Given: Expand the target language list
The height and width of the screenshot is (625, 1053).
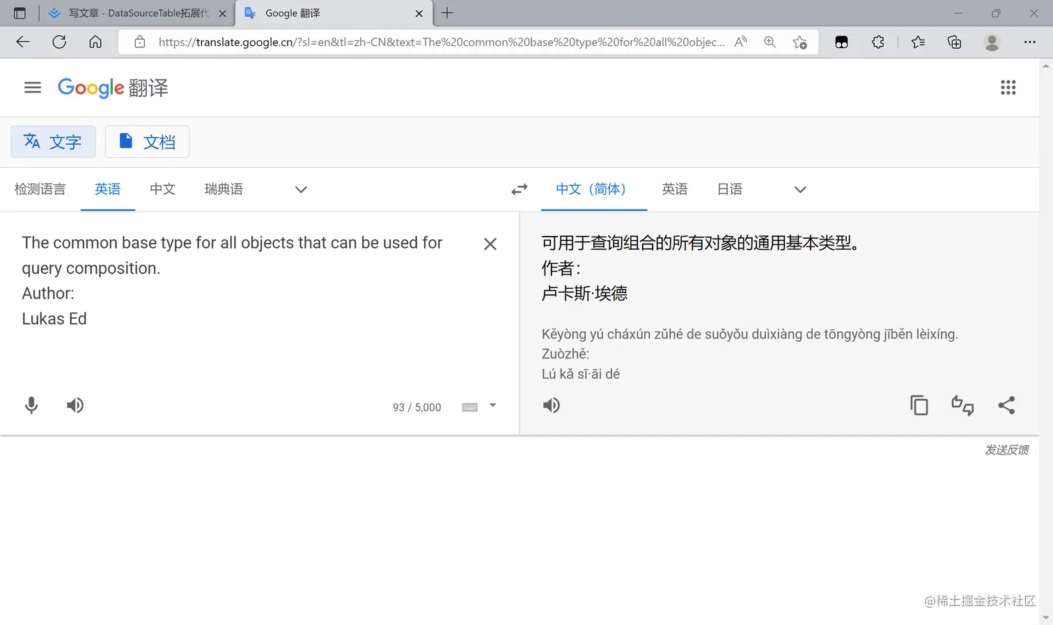Looking at the screenshot, I should (800, 189).
